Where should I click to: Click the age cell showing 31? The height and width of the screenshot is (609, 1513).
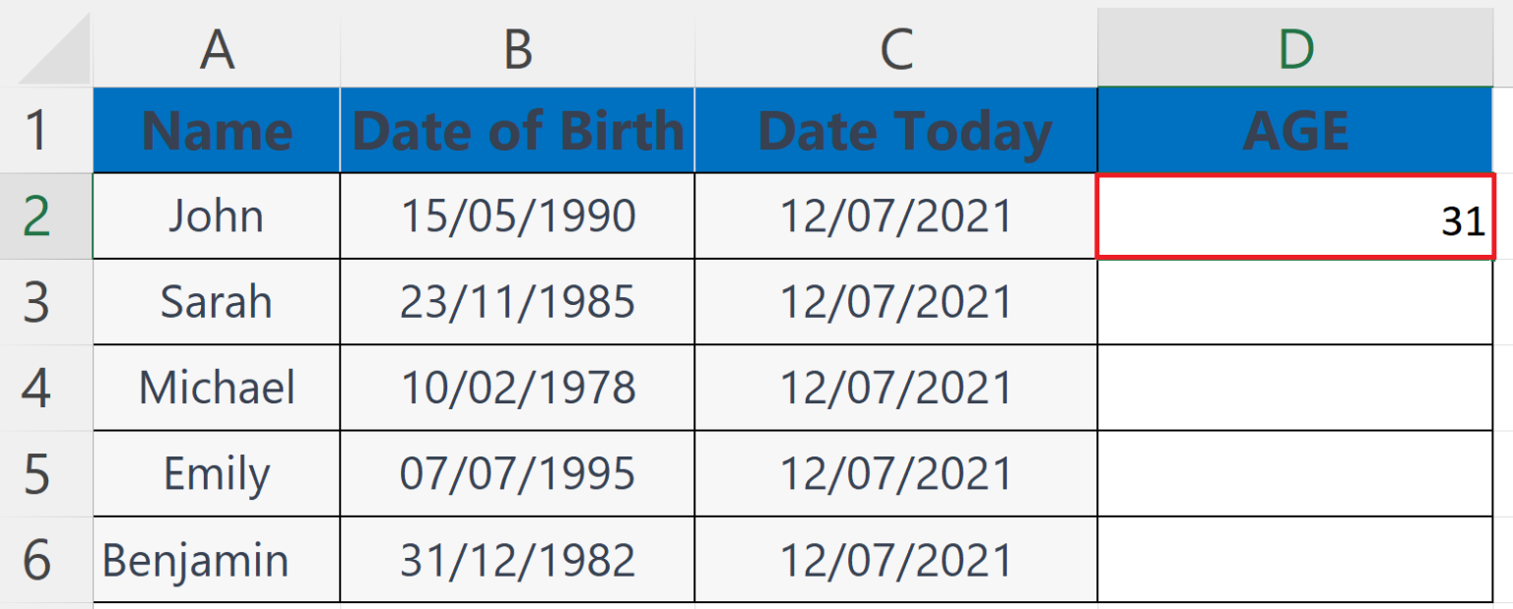click(1294, 216)
